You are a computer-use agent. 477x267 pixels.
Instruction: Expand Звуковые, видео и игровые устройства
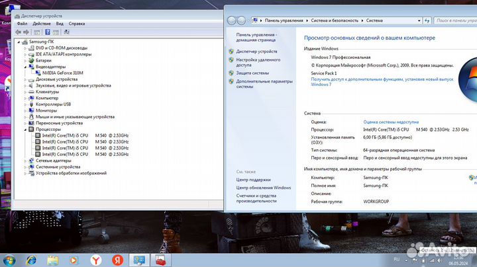(x=25, y=85)
